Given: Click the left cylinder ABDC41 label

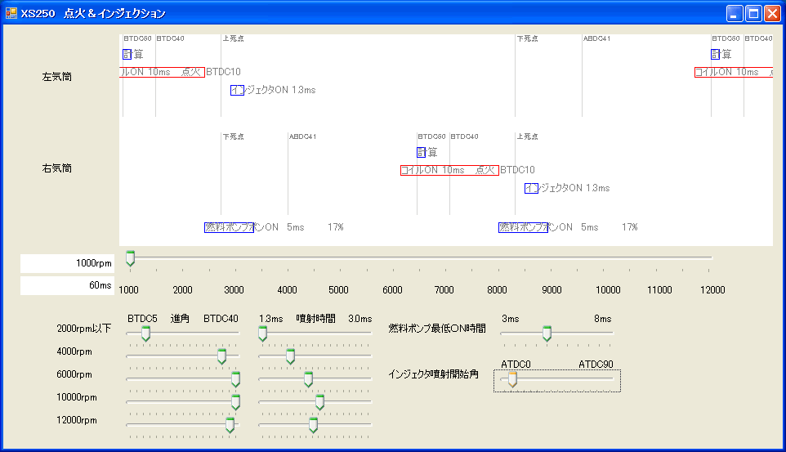Looking at the screenshot, I should pyautogui.click(x=596, y=38).
